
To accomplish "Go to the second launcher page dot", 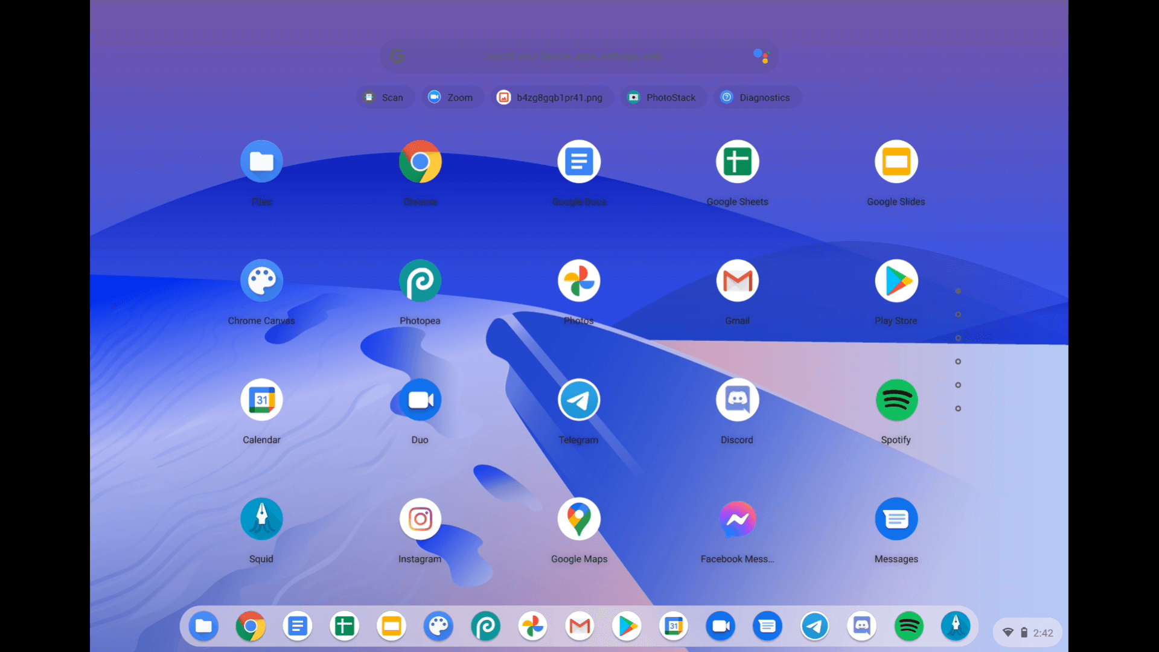I will 958,315.
